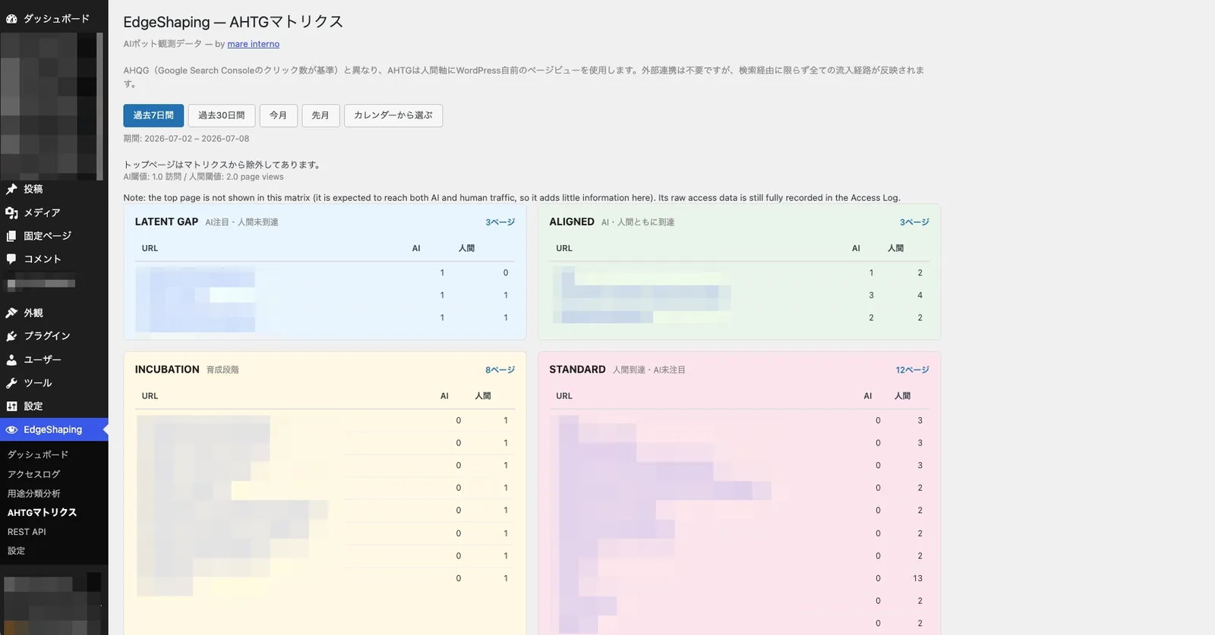Select the 過去7日間 period button

coord(153,115)
